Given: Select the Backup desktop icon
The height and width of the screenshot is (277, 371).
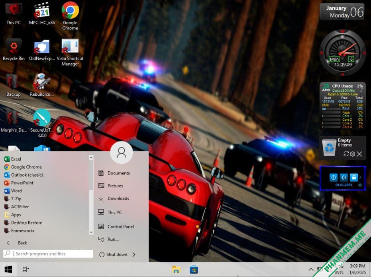Looking at the screenshot, I should tap(14, 85).
